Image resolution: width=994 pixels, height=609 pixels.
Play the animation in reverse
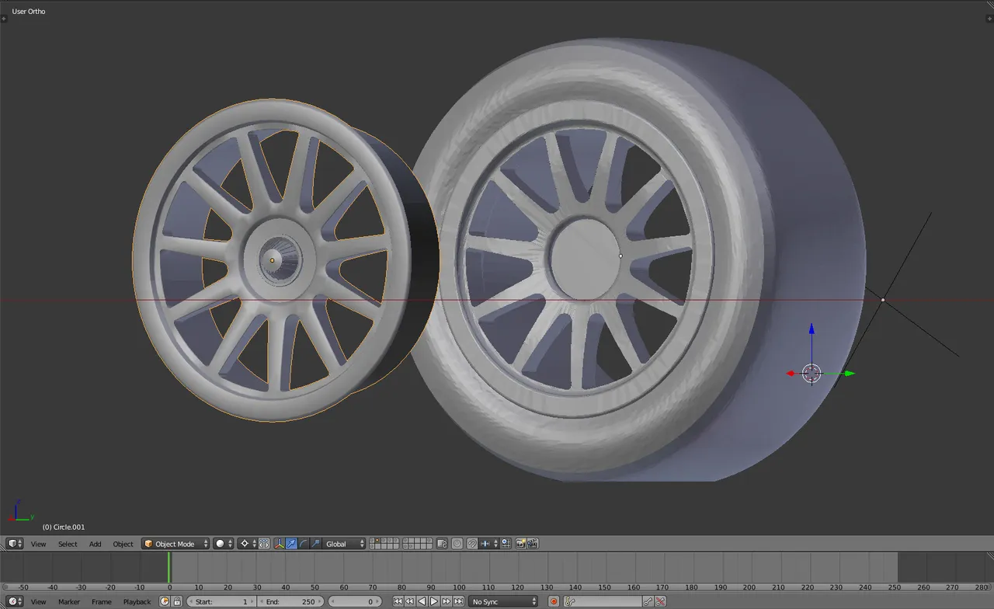(x=422, y=601)
